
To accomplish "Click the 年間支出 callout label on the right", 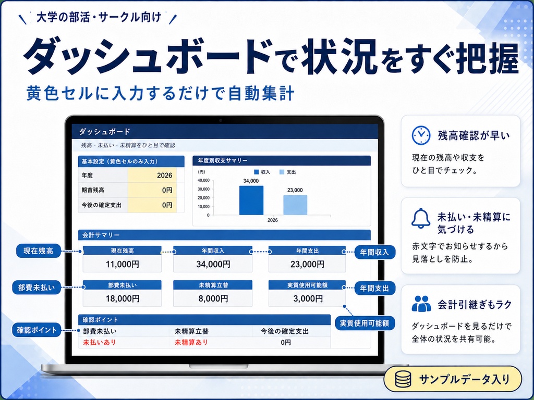I will coord(374,289).
